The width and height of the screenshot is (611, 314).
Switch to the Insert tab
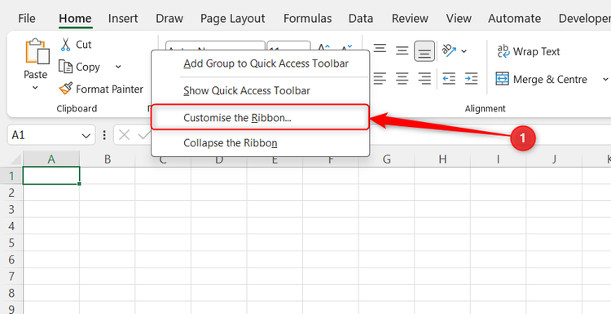pos(123,18)
